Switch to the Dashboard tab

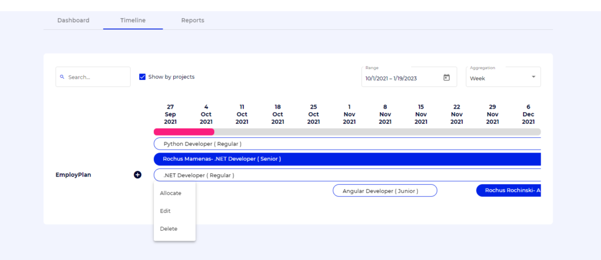pyautogui.click(x=73, y=21)
